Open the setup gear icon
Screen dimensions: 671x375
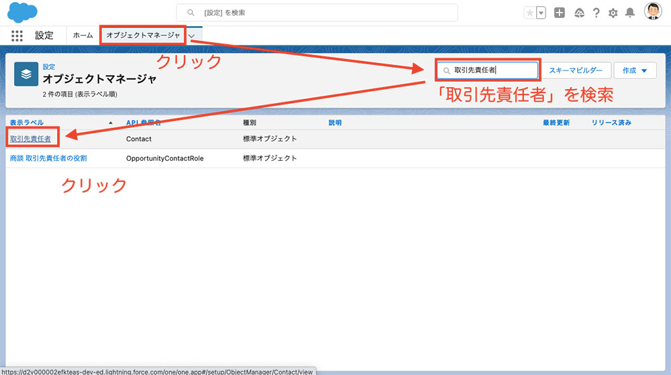tap(613, 13)
